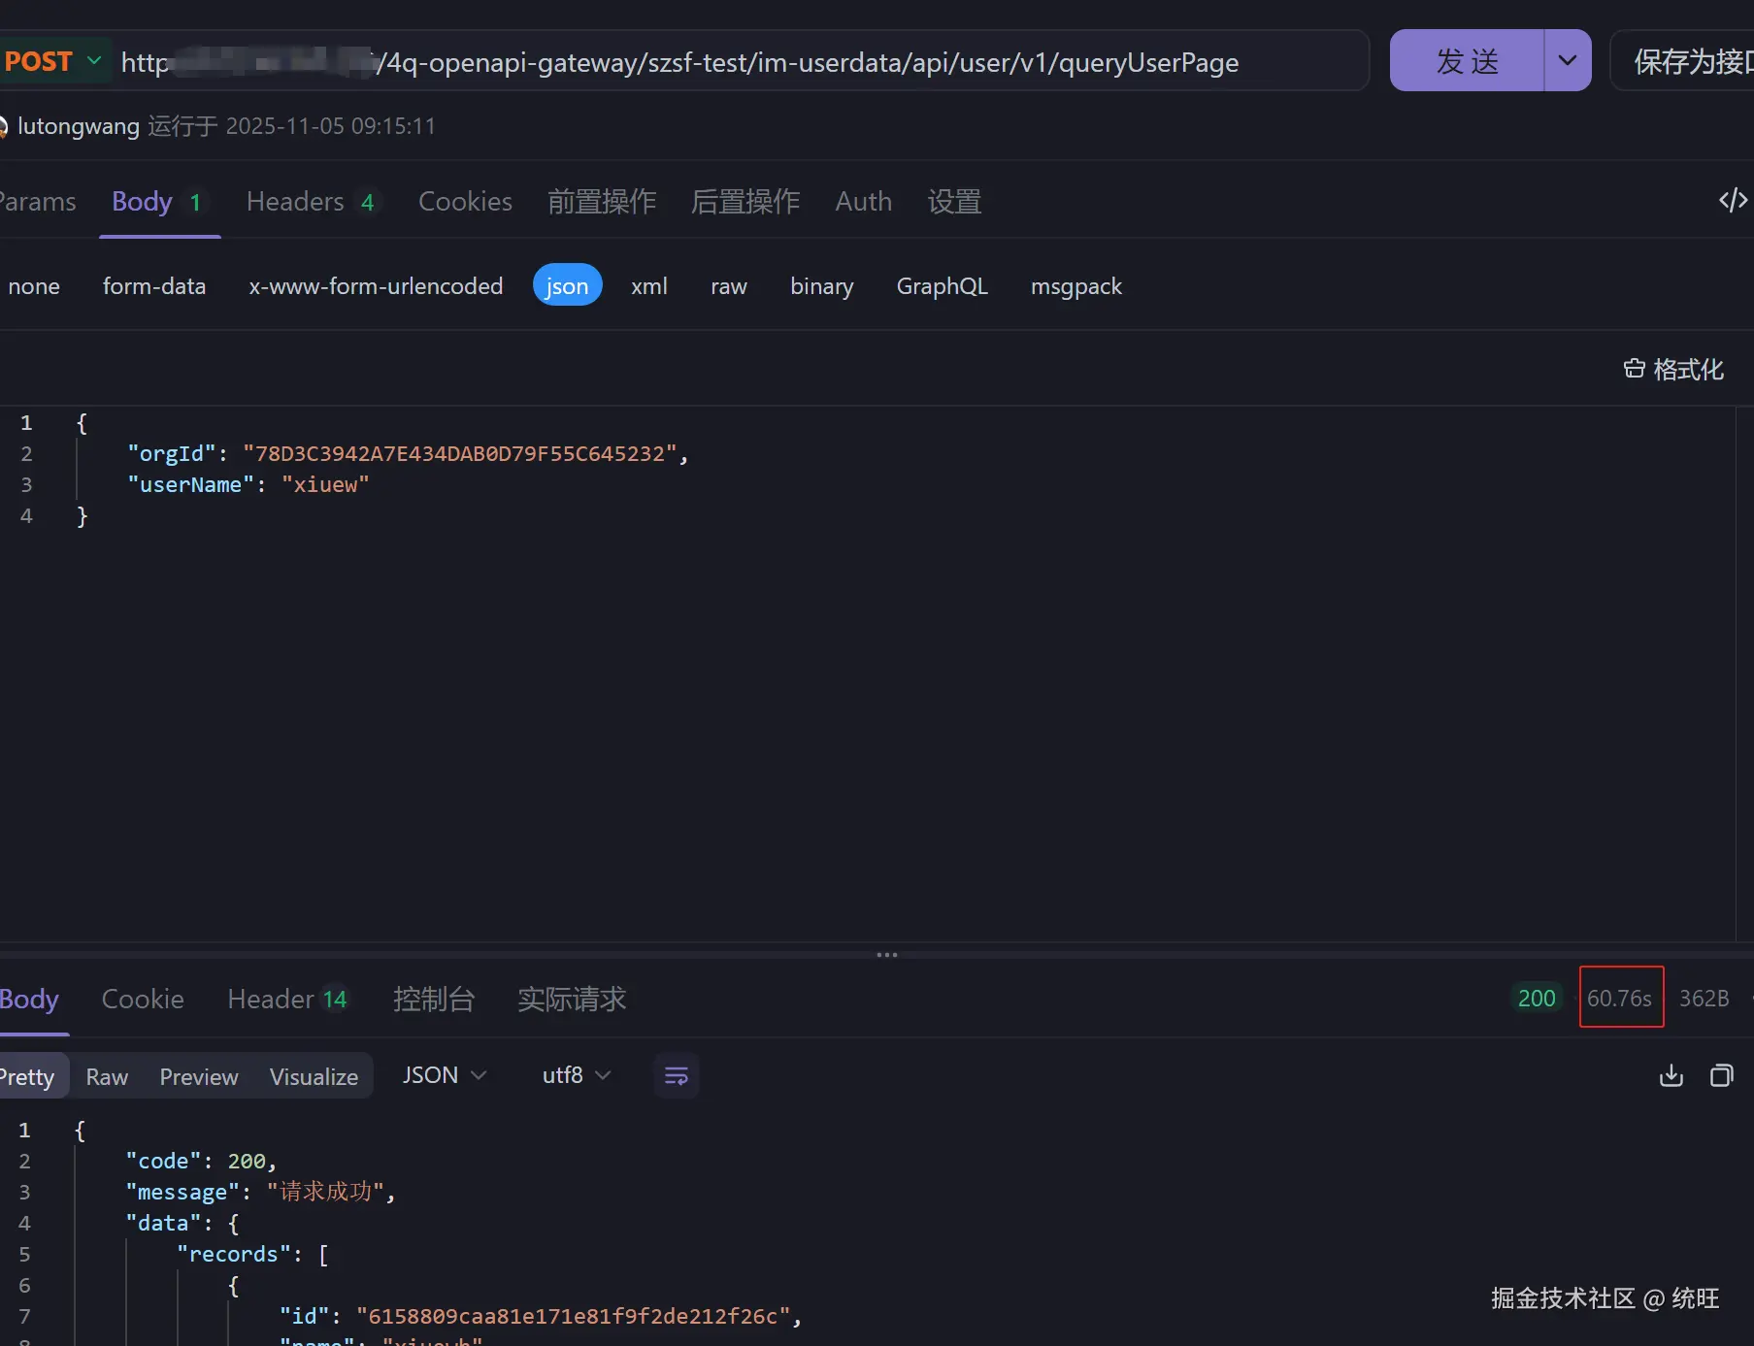Click the "id" value line in response
Screen dimensions: 1754x1346
541,1316
